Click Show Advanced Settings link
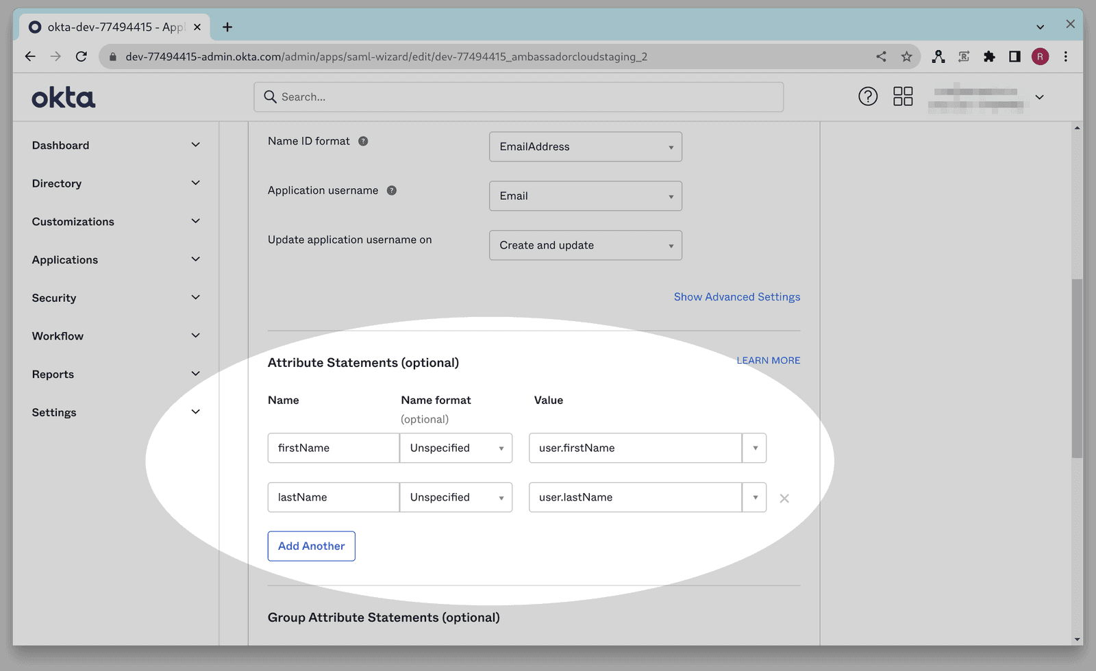This screenshot has width=1096, height=671. (x=737, y=296)
